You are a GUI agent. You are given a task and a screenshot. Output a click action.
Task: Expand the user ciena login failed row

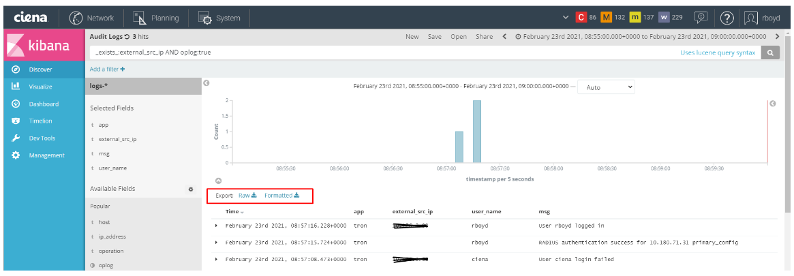point(217,259)
